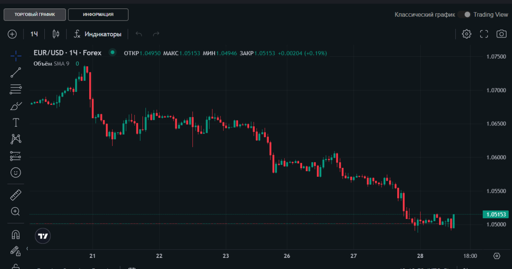Click the add symbol plus button

12,34
